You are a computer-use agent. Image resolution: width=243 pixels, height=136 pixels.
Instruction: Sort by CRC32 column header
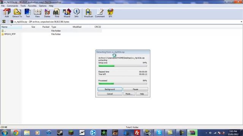pos(98,27)
